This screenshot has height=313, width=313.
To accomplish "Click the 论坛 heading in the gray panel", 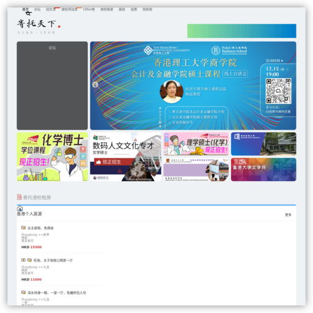I will tap(52, 48).
